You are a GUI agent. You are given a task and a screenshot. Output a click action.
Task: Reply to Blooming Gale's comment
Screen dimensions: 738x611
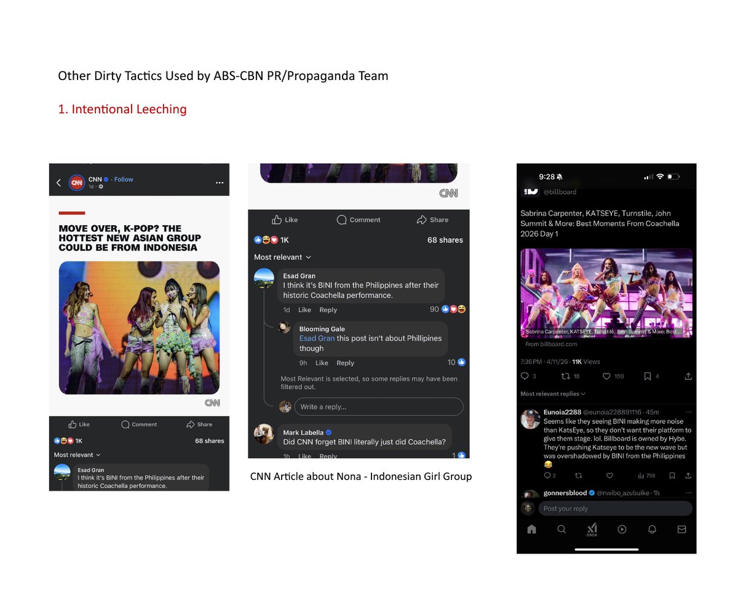click(x=346, y=363)
